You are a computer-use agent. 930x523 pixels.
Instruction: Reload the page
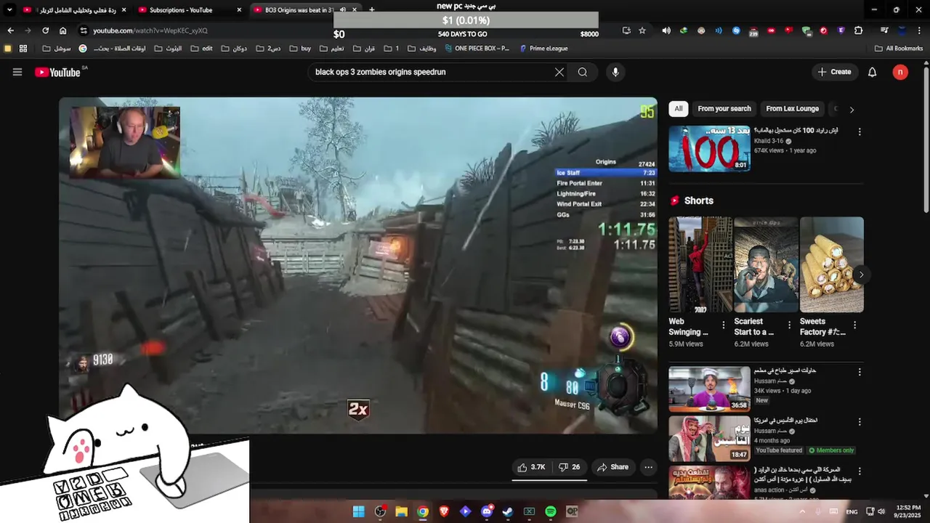tap(45, 31)
